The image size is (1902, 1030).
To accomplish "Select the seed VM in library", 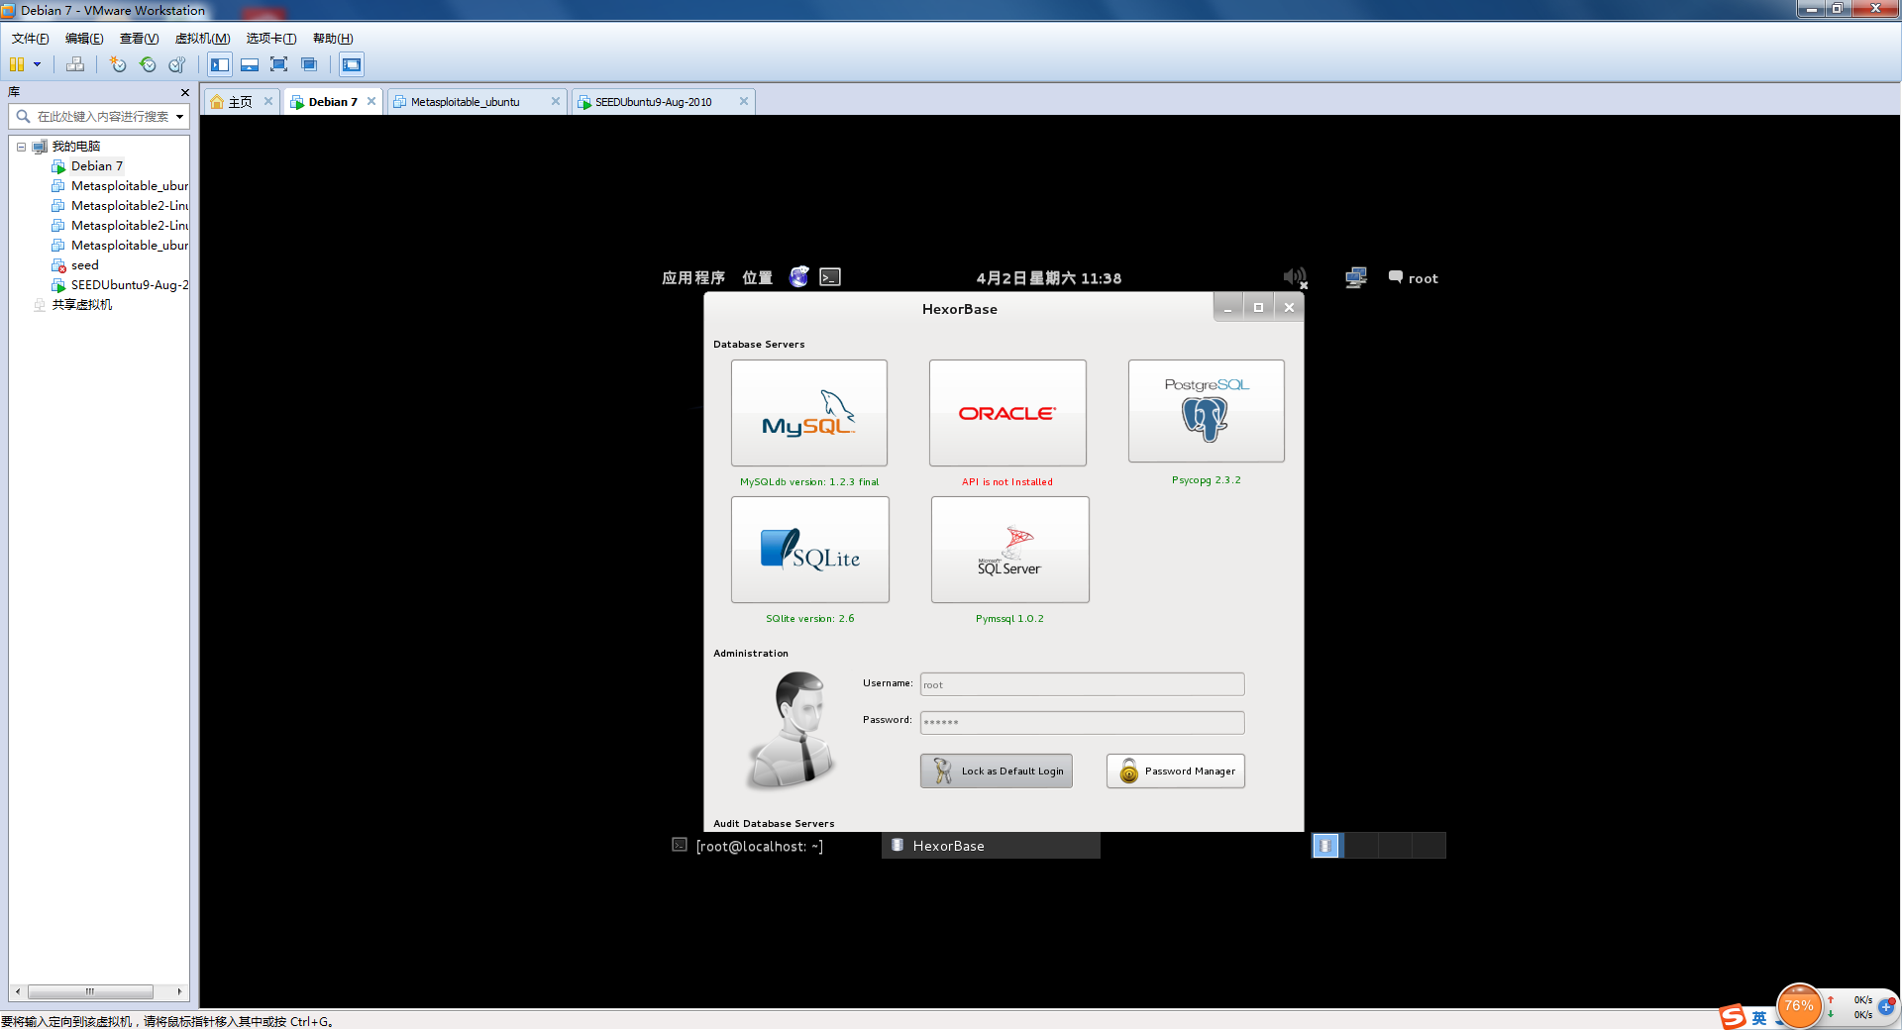I will [84, 265].
